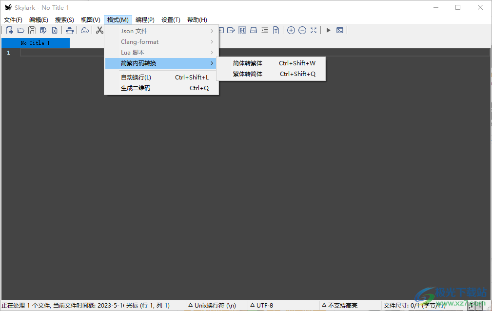This screenshot has width=492, height=311.
Task: Click the Save As (pencil disk) icon
Action: pyautogui.click(x=43, y=30)
